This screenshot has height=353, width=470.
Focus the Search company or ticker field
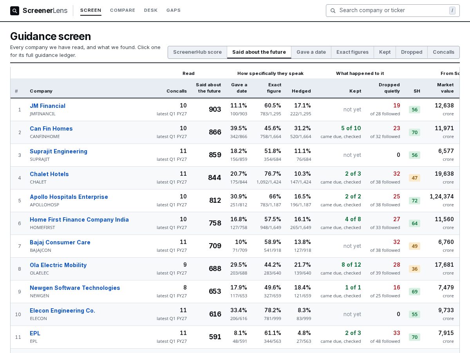[393, 11]
